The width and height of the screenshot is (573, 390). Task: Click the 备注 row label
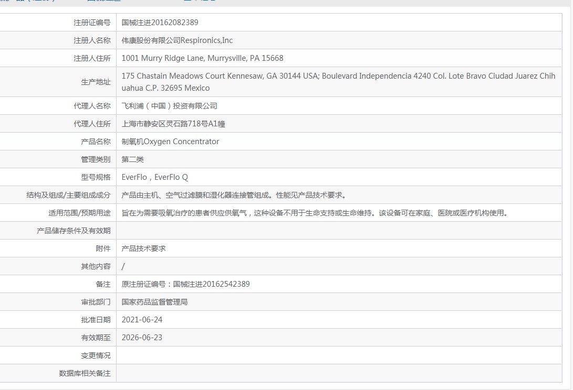tap(103, 284)
